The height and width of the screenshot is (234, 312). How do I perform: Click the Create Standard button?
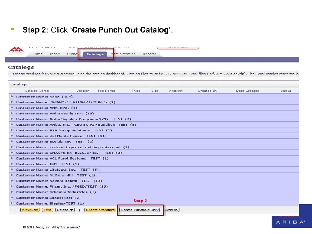click(100, 210)
